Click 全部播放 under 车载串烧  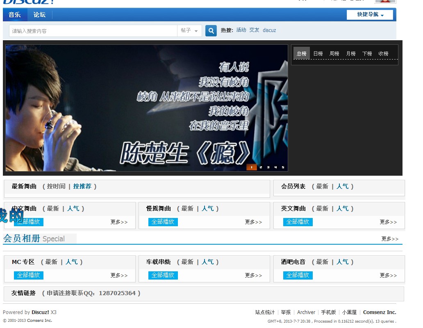[x=163, y=275]
